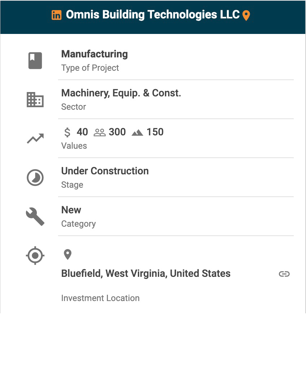
Task: Click the Investment Location label
Action: (100, 298)
